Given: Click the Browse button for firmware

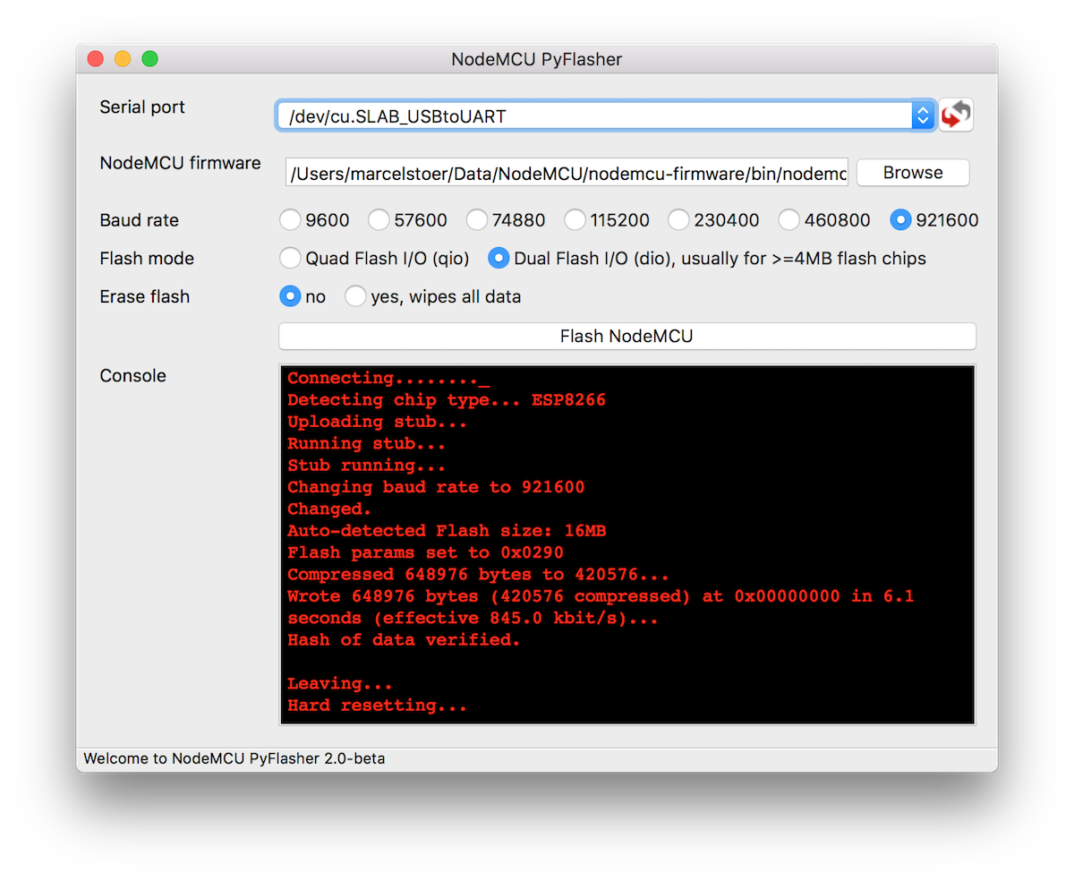Looking at the screenshot, I should 912,173.
